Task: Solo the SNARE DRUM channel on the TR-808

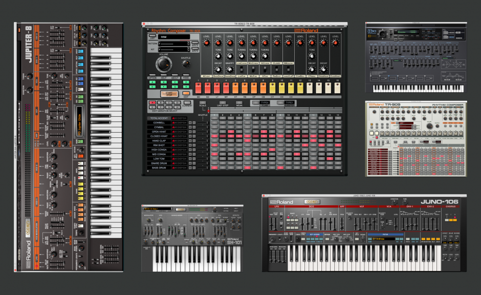Action: point(193,163)
